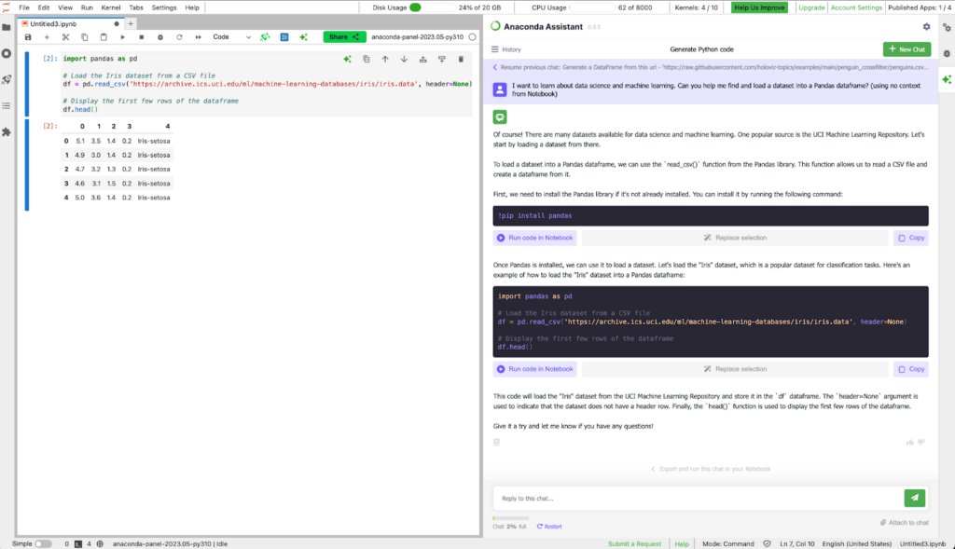The height and width of the screenshot is (549, 955).
Task: Open the property inspector in right sidebar
Action: (948, 28)
